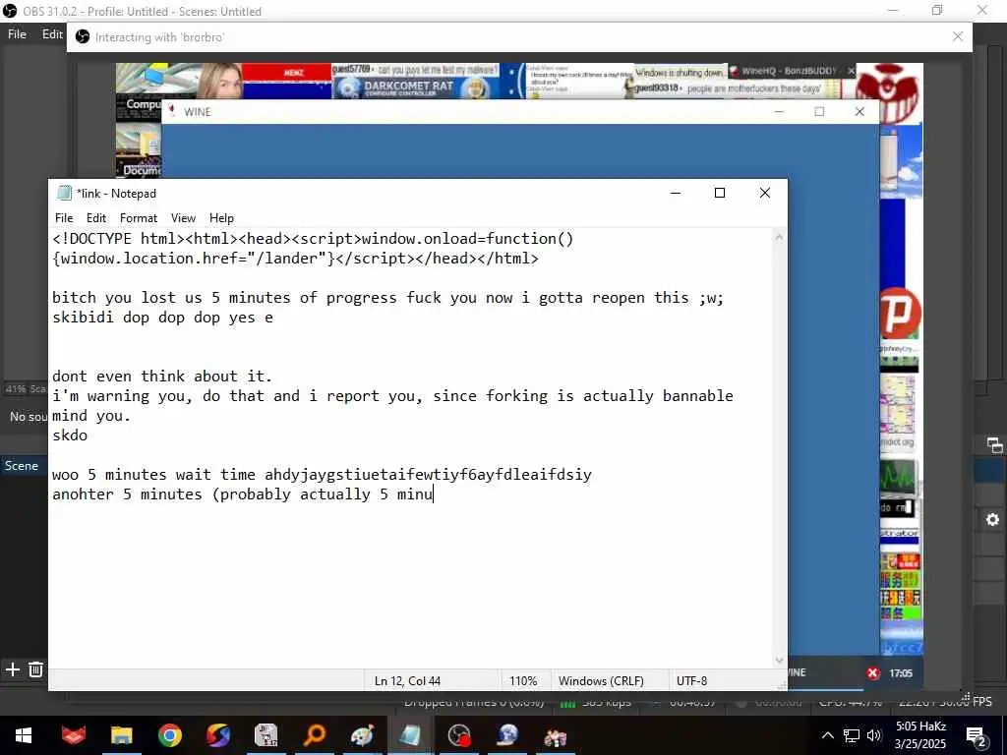This screenshot has width=1007, height=755.
Task: Open the orange-blue swirl taskbar app
Action: point(217,735)
